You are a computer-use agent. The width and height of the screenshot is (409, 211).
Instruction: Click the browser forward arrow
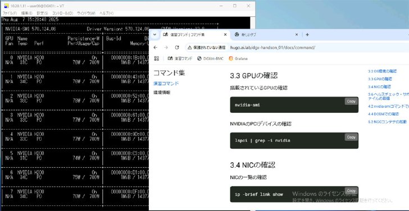coord(166,48)
